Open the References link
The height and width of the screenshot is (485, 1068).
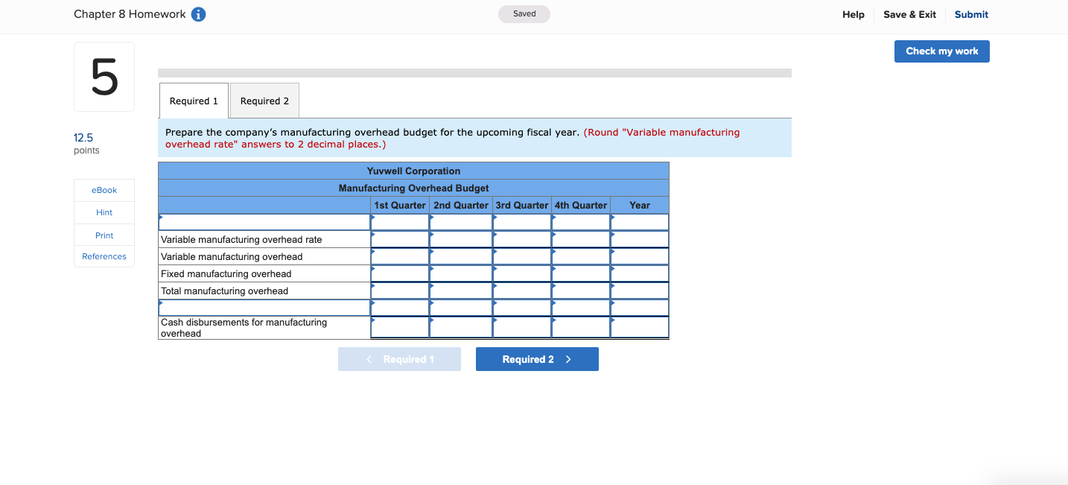[x=104, y=256]
